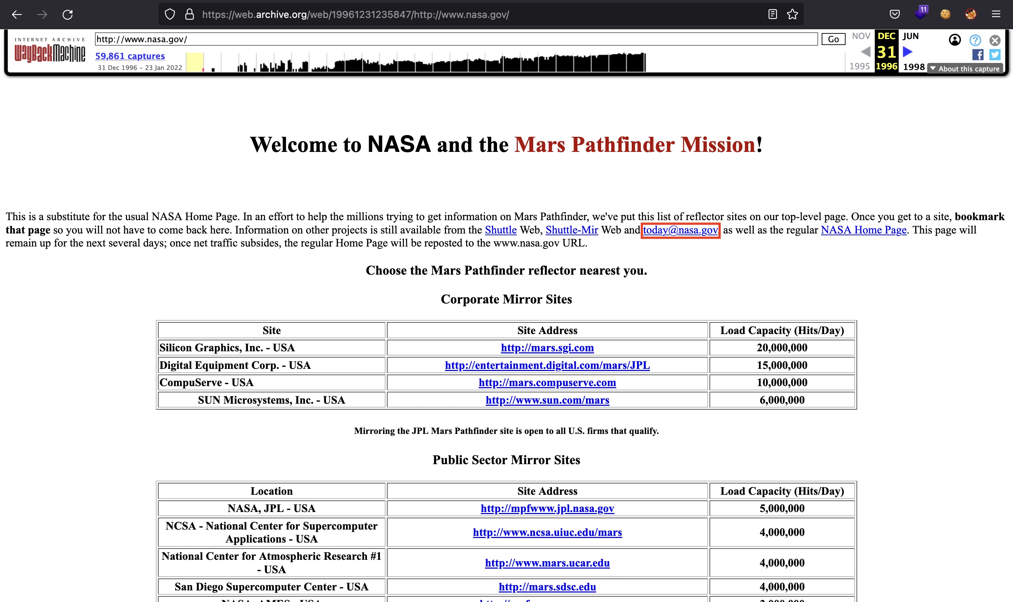Open http://mars.compuserve.com link
The width and height of the screenshot is (1013, 602).
coord(547,383)
